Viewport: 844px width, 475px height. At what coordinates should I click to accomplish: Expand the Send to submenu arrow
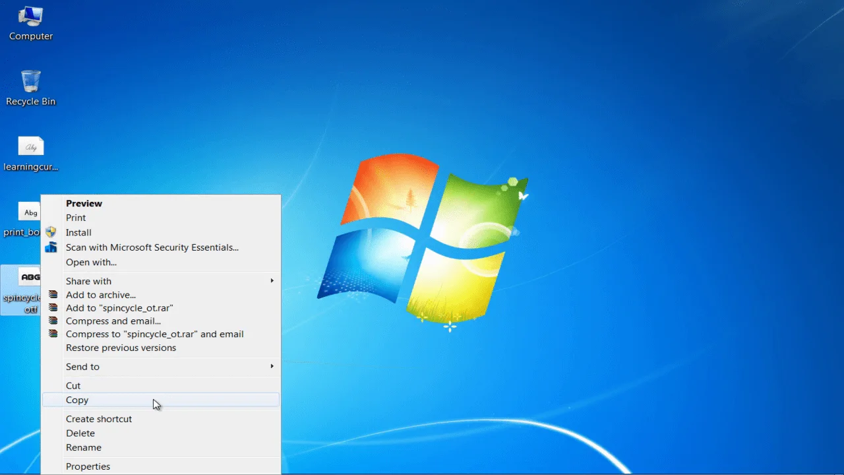coord(272,366)
